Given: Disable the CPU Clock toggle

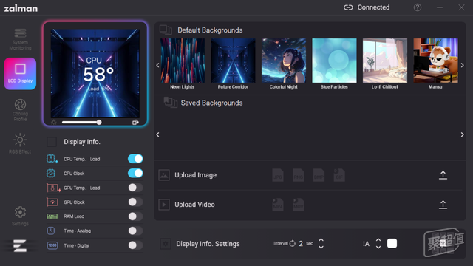Looking at the screenshot, I should click(x=135, y=173).
